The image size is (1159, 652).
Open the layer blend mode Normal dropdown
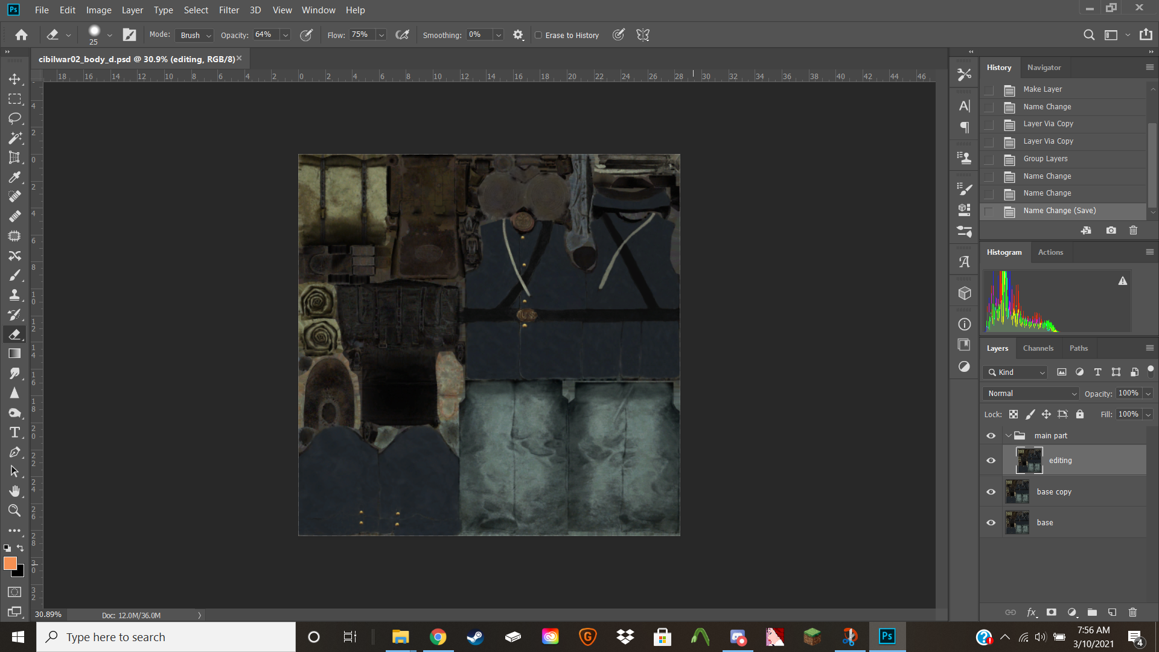point(1031,394)
